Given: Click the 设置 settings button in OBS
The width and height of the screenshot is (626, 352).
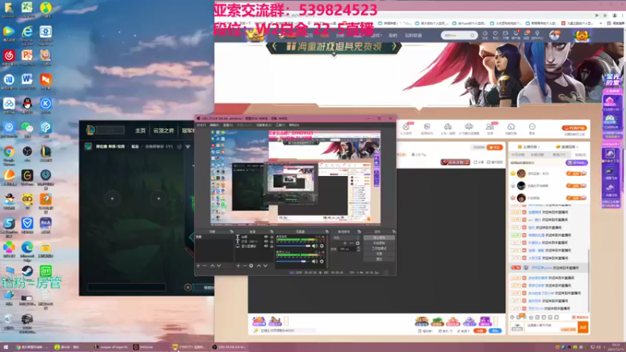Looking at the screenshot, I should pos(379,253).
